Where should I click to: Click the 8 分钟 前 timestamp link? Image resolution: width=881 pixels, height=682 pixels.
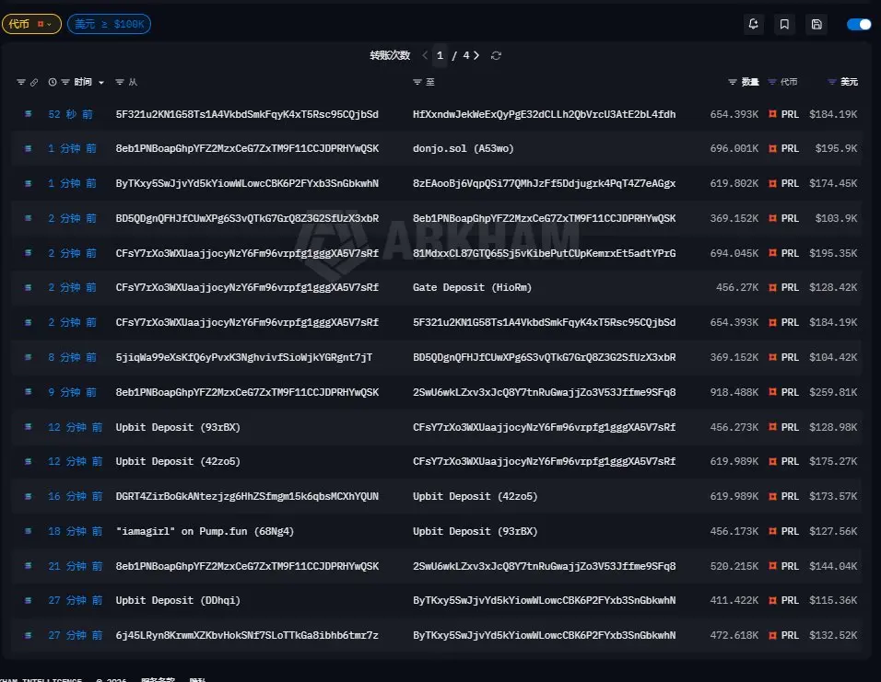pyautogui.click(x=72, y=357)
